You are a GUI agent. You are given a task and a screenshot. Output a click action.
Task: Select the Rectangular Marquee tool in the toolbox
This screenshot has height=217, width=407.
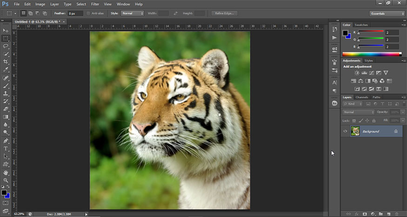(6, 39)
